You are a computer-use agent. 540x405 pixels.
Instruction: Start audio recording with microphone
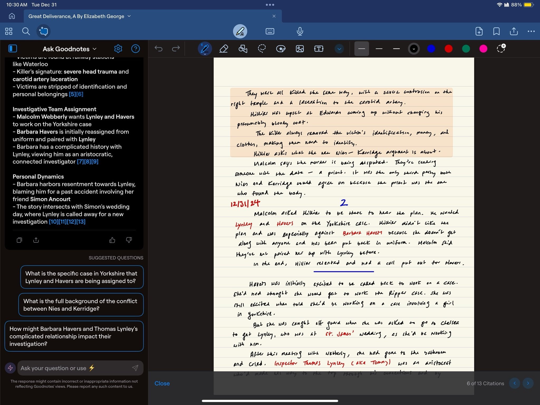pos(300,31)
